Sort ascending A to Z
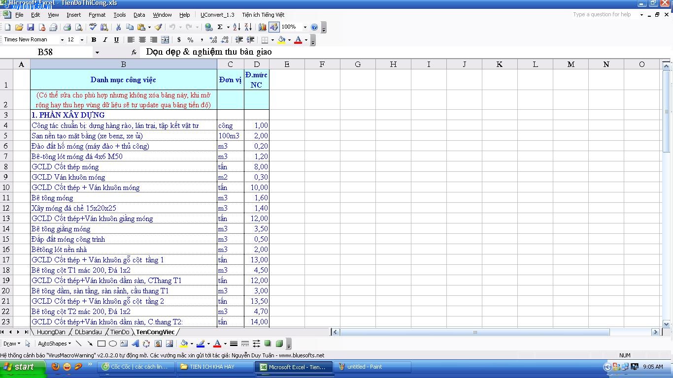This screenshot has width=673, height=378. 236,27
